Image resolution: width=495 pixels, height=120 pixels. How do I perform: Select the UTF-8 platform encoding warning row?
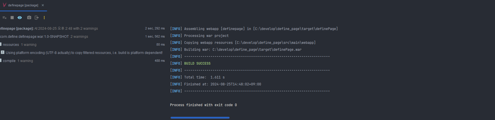(x=82, y=53)
